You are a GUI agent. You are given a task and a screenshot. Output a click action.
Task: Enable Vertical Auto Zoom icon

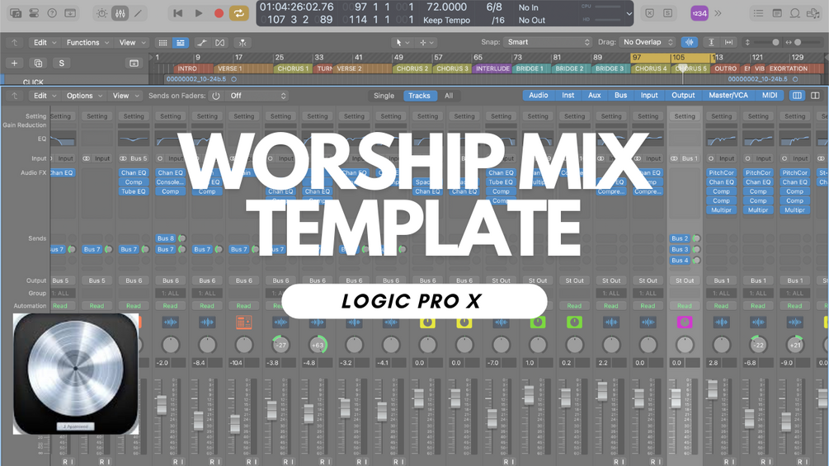[711, 42]
